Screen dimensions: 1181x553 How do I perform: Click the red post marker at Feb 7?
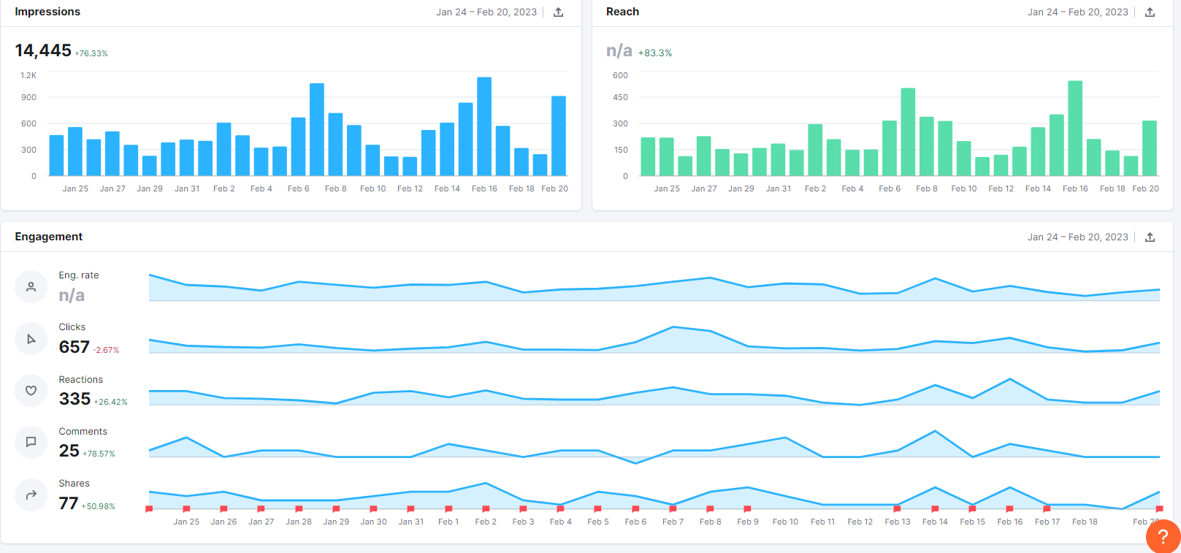pyautogui.click(x=673, y=508)
